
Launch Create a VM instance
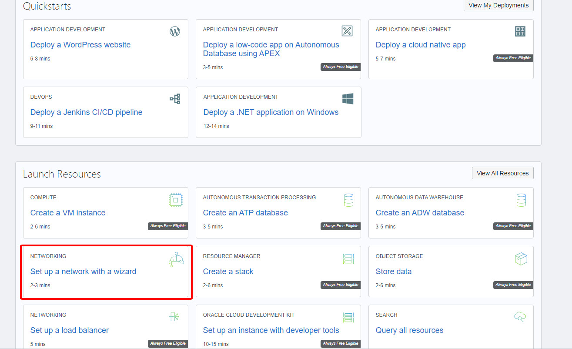[67, 212]
